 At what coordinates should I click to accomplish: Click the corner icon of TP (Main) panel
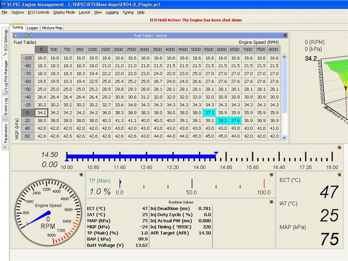pyautogui.click(x=272, y=175)
